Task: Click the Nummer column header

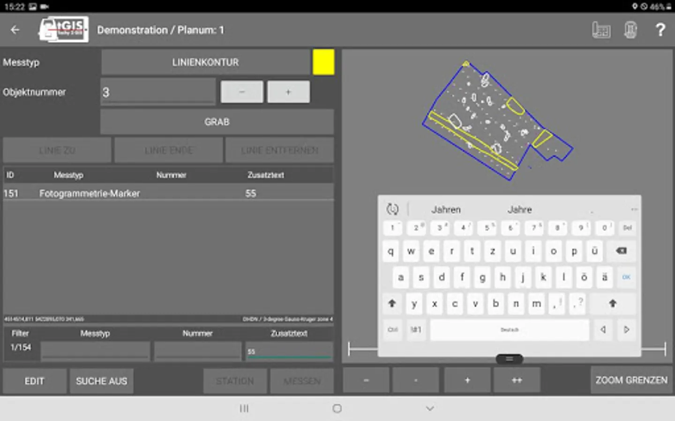Action: [171, 175]
